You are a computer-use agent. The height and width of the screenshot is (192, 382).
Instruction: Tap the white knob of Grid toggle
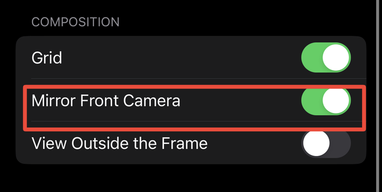pyautogui.click(x=336, y=57)
